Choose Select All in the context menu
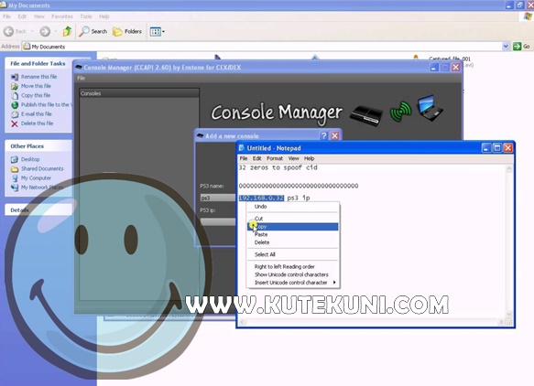The width and height of the screenshot is (534, 386). 292,254
